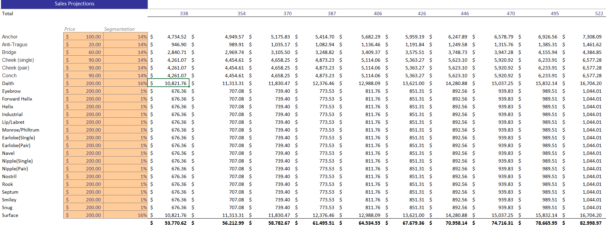Screen dimensions: 606x225
Task: Select Anchor last value 7,308.09
Action: [592, 37]
